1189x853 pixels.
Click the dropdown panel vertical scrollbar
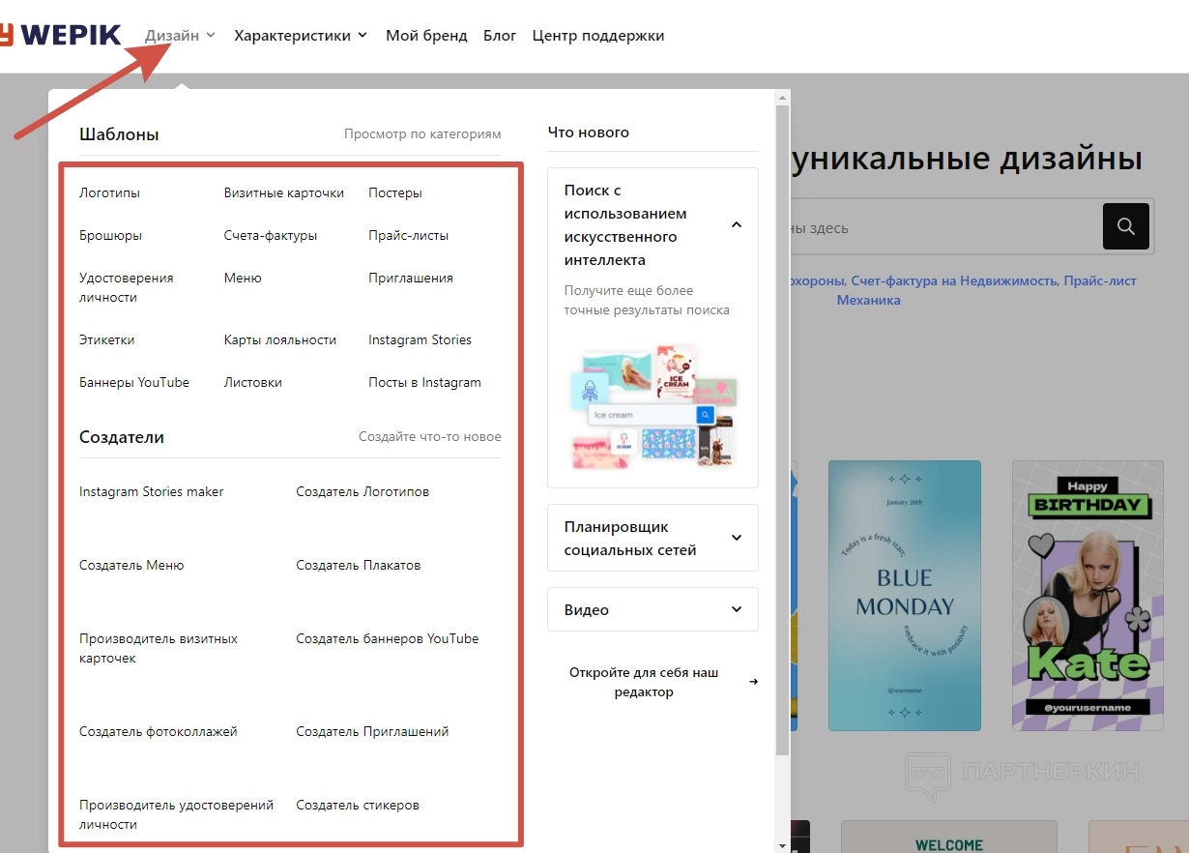pyautogui.click(x=782, y=426)
